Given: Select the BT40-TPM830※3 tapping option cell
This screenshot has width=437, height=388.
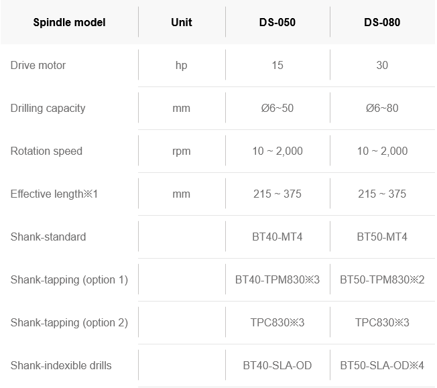Looking at the screenshot, I should (277, 280).
